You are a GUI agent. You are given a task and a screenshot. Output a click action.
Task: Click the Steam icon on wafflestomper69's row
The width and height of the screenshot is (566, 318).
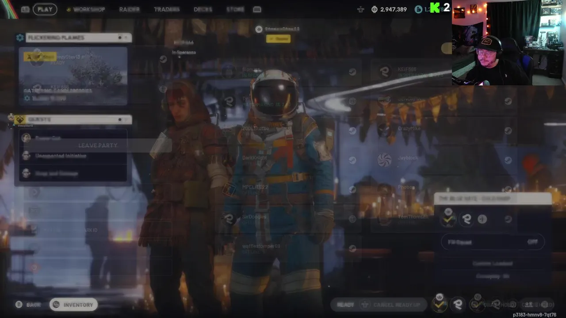[352, 249]
